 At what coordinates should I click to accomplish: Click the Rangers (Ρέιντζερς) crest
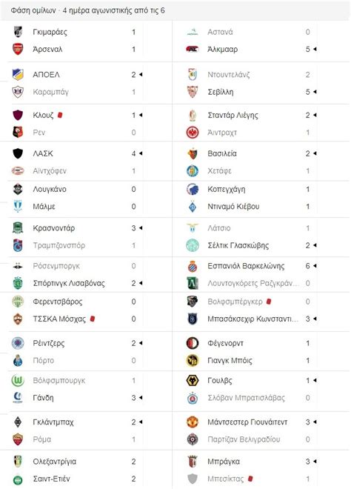coord(18,343)
